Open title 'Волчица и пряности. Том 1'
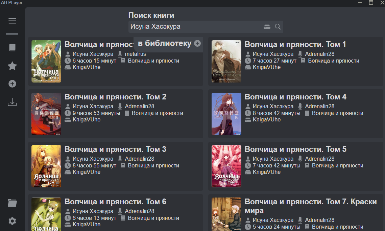The image size is (385, 231). coord(295,45)
